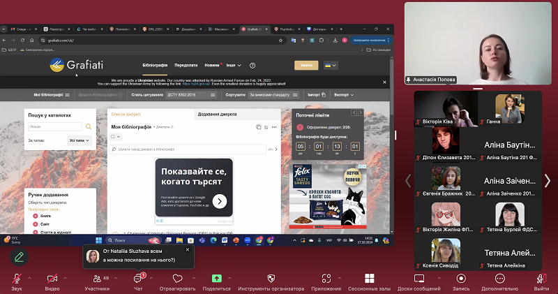Viewport: 558px width, 294px height.
Task: Reload the page with browser refresh
Action: 22,41
